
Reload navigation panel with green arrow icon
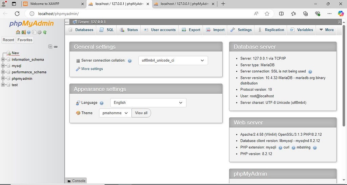click(45, 32)
